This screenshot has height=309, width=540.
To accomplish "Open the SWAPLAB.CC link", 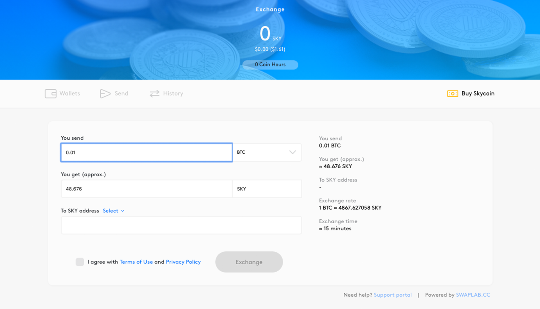I will point(473,295).
